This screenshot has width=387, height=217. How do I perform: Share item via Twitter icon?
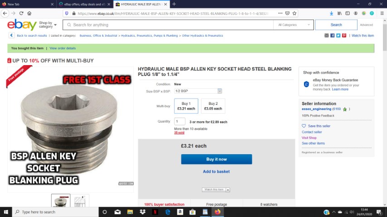pos(338,35)
